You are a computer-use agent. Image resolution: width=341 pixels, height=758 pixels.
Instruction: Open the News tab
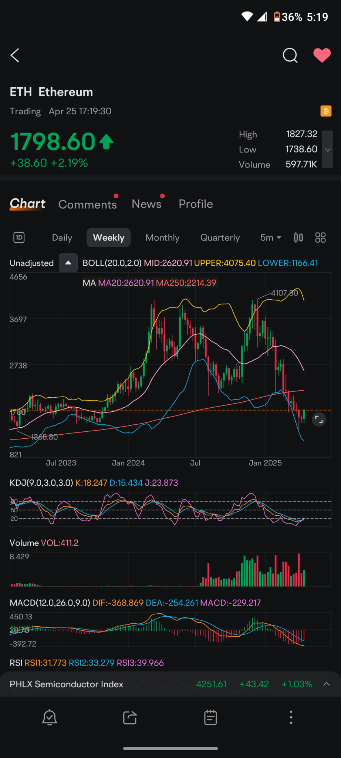pyautogui.click(x=146, y=204)
